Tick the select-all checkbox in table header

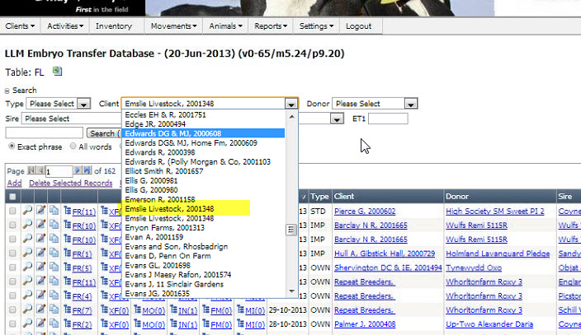[12, 198]
